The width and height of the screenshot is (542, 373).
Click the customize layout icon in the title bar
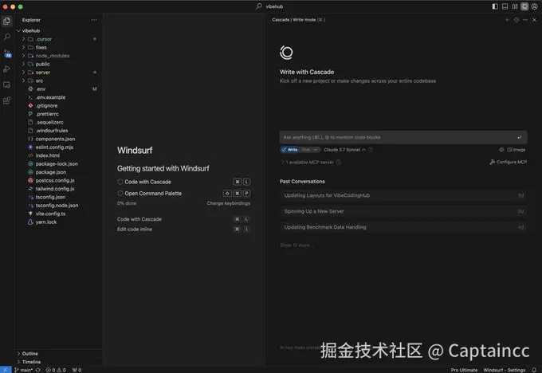point(515,6)
